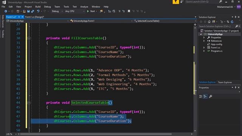Click the Save All toolbar icon
The height and width of the screenshot is (136, 242).
33,11
